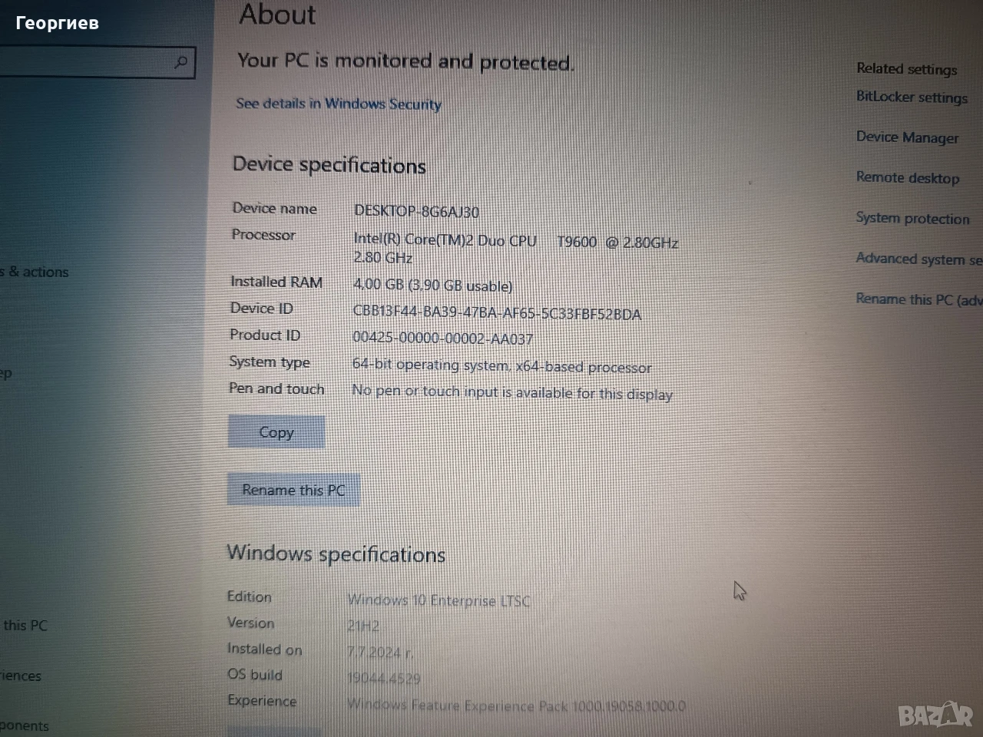Click the Windows specifications heading
The width and height of the screenshot is (983, 737).
tap(336, 554)
